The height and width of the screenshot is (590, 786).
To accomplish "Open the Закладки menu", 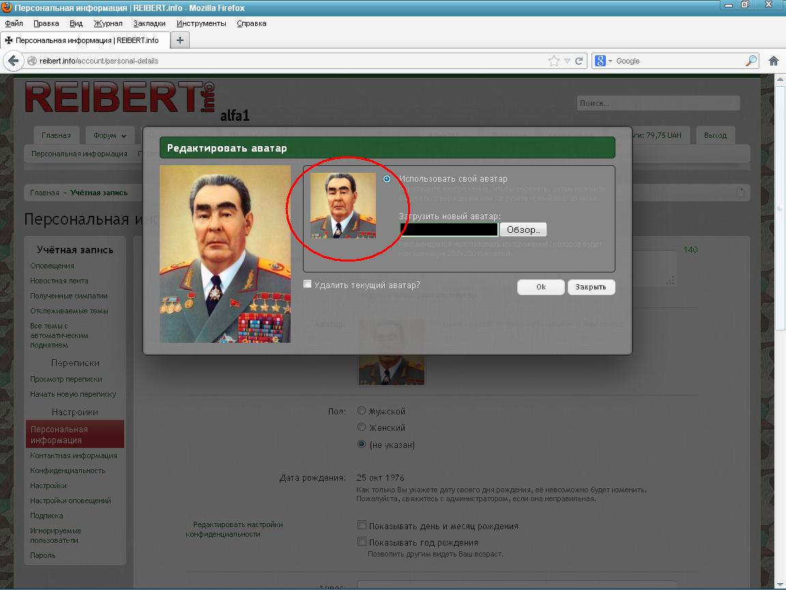I will 149,23.
